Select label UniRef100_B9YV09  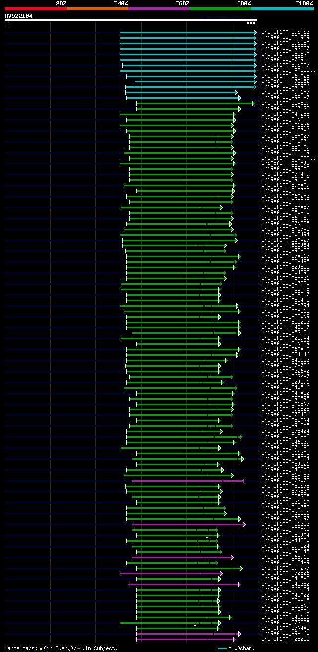[x=285, y=185]
